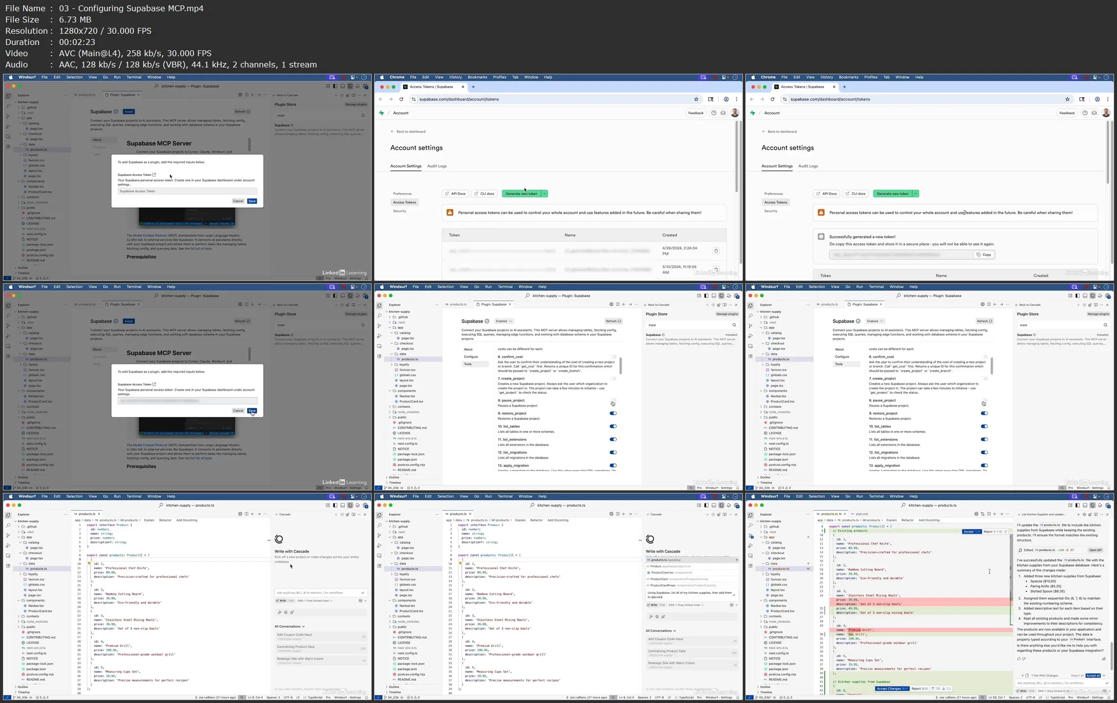Click editor settings gear in center thumbnail

point(611,304)
